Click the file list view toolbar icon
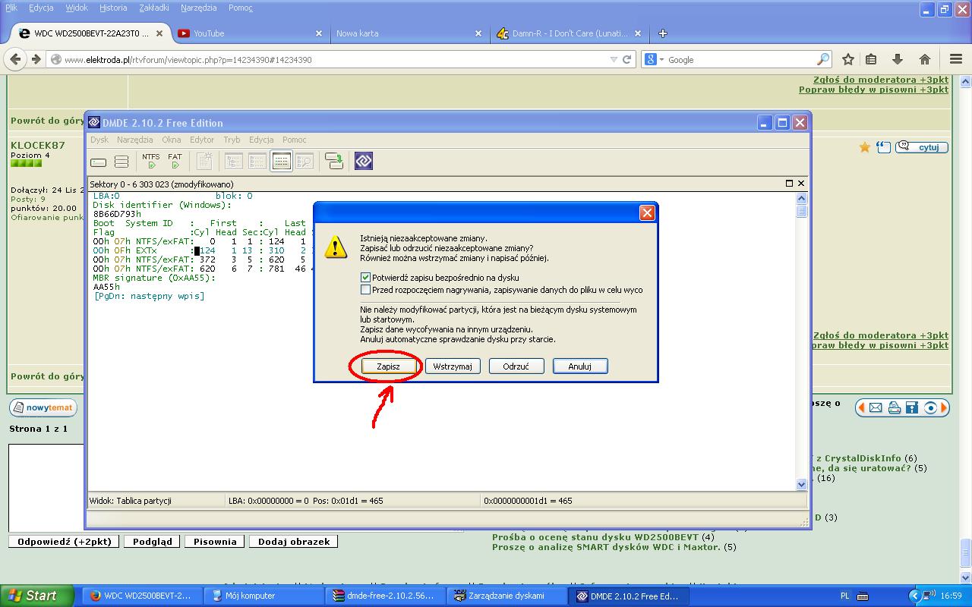 tap(257, 161)
